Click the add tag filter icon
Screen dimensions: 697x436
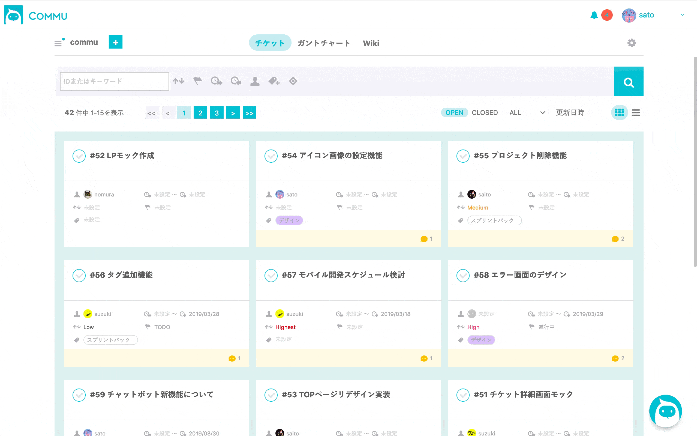pyautogui.click(x=274, y=81)
